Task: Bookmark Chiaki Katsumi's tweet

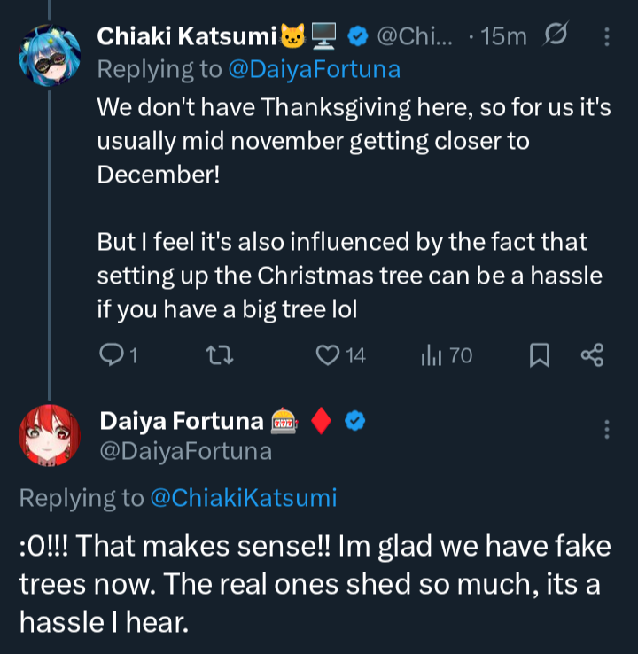Action: click(539, 355)
